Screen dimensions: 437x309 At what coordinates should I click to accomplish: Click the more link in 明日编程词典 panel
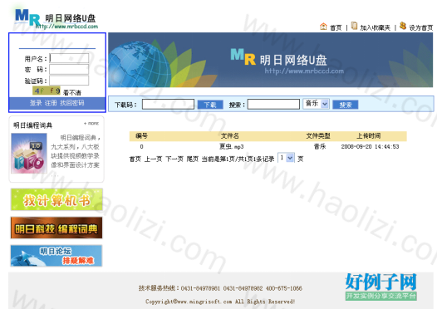click(91, 124)
